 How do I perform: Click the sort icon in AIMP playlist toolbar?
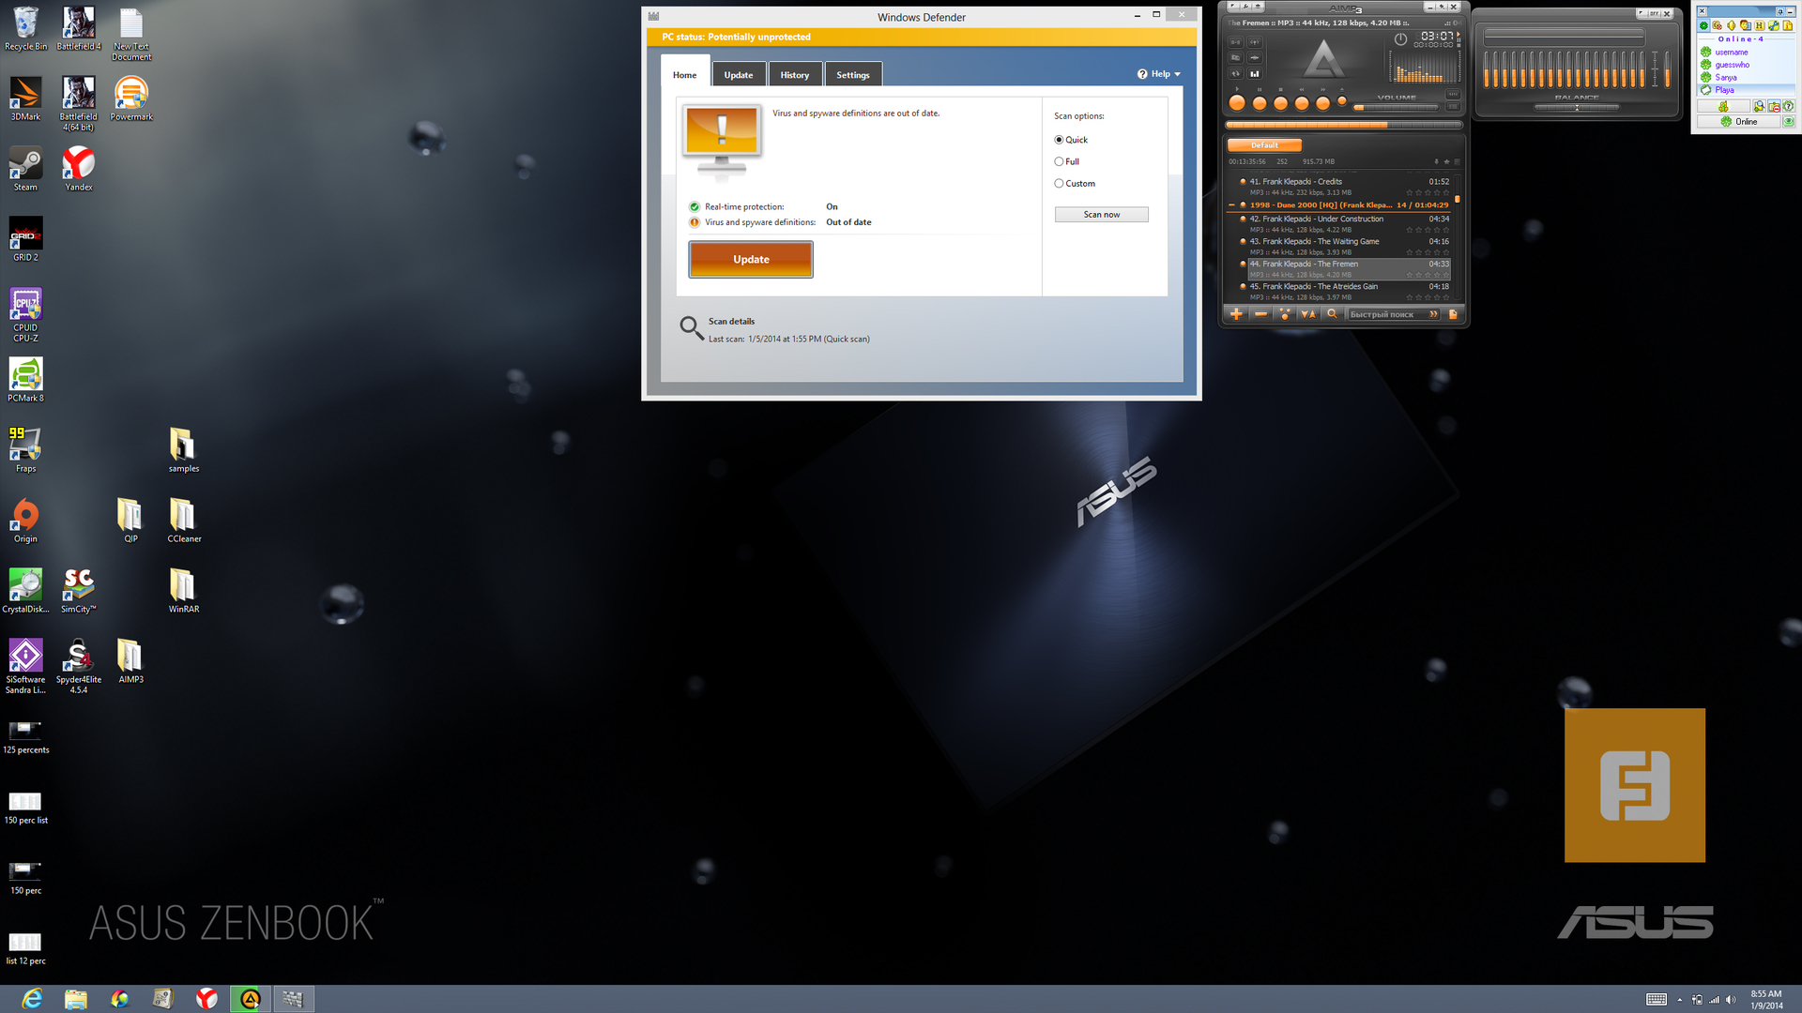tap(1307, 314)
